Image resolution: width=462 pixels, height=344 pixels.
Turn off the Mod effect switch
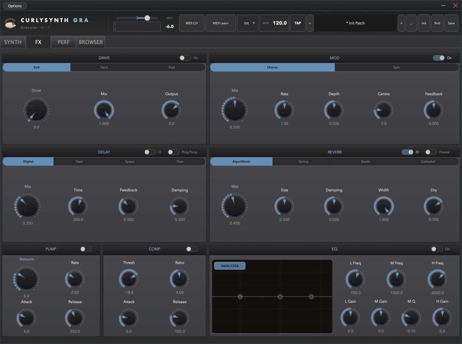(x=439, y=58)
